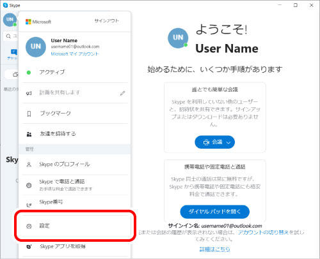Image resolution: width=320 pixels, height=259 pixels.
Task: Click the person icon beside Skype のプロフィール
Action: tap(29, 165)
